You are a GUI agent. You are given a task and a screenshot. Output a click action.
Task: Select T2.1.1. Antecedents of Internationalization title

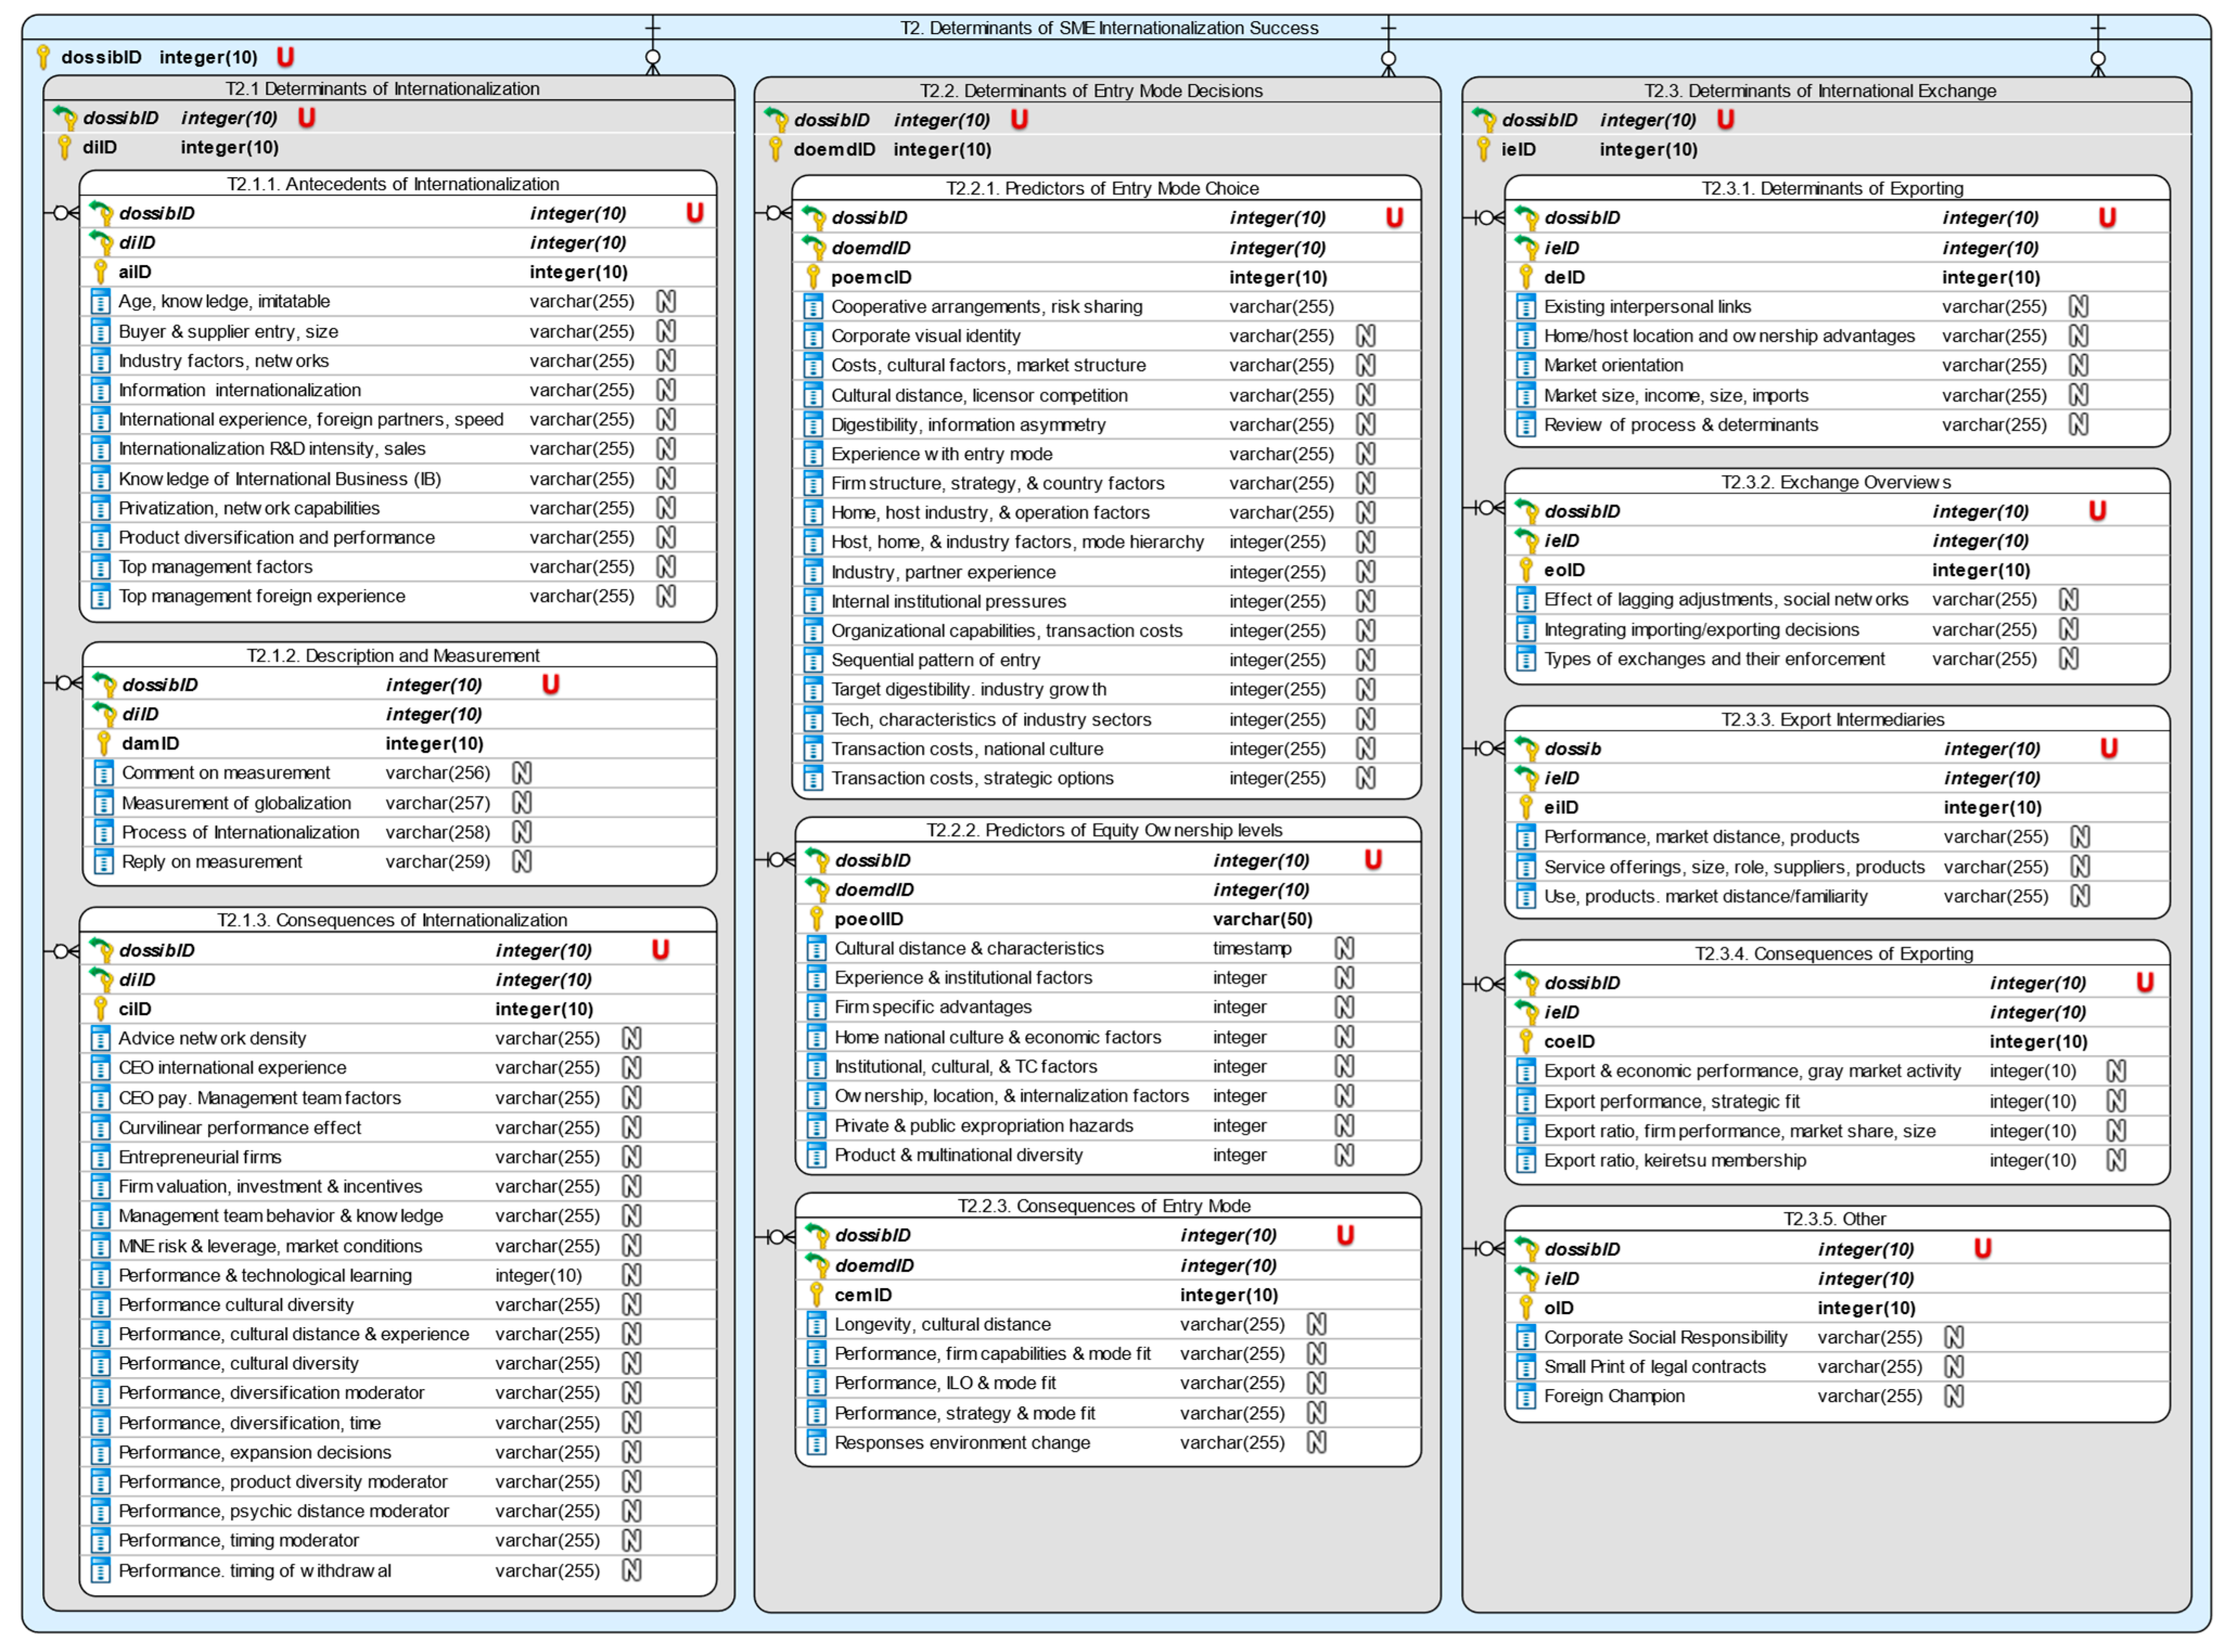392,184
